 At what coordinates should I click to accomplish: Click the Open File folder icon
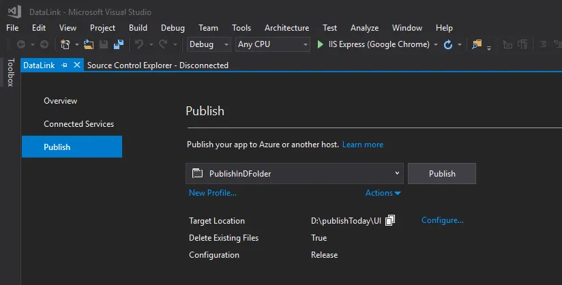[x=89, y=44]
